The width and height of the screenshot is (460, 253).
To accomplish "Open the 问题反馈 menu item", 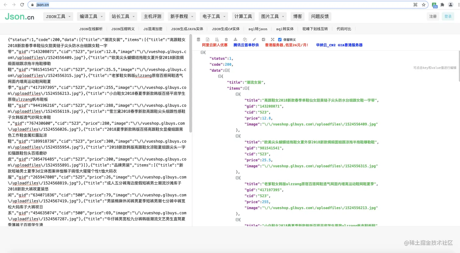I will (x=320, y=16).
